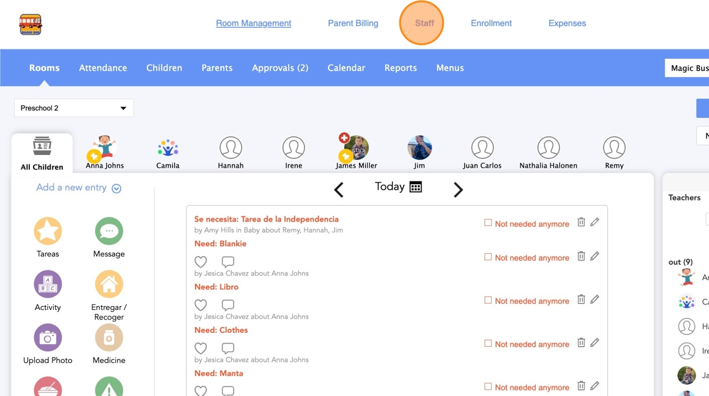Open the Menus tab
709x396 pixels.
pos(450,68)
